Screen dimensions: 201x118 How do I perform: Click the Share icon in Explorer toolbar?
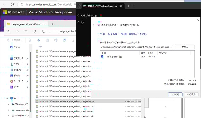(65, 40)
